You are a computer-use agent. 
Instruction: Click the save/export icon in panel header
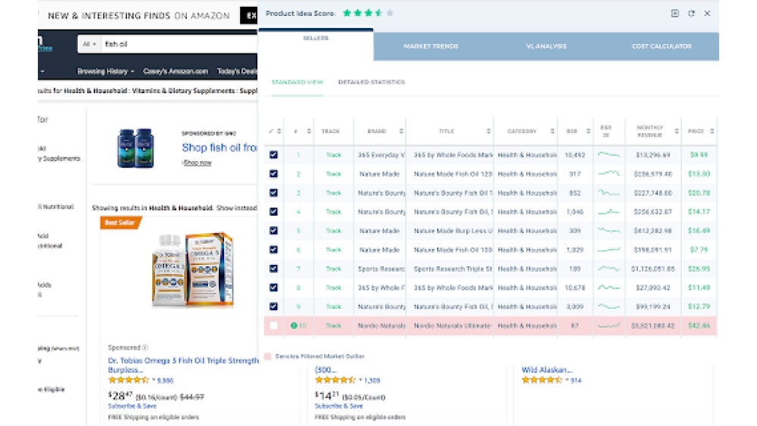click(x=675, y=14)
